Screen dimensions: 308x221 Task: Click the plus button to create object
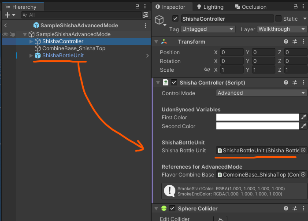coord(7,15)
